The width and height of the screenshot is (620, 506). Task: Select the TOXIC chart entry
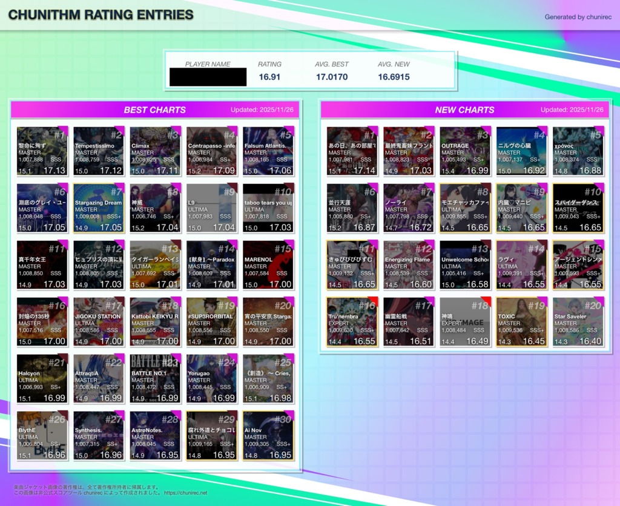pyautogui.click(x=521, y=322)
